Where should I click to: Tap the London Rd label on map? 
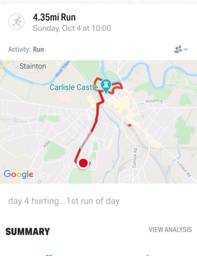click(x=184, y=169)
